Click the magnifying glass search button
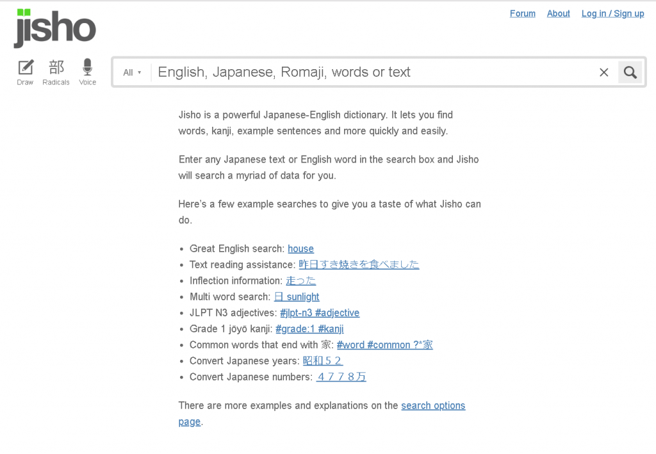The image size is (656, 454). point(630,72)
